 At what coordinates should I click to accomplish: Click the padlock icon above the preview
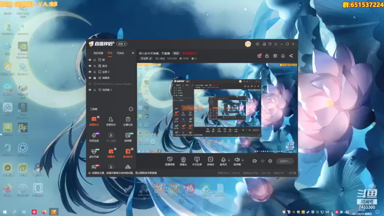pos(267,56)
